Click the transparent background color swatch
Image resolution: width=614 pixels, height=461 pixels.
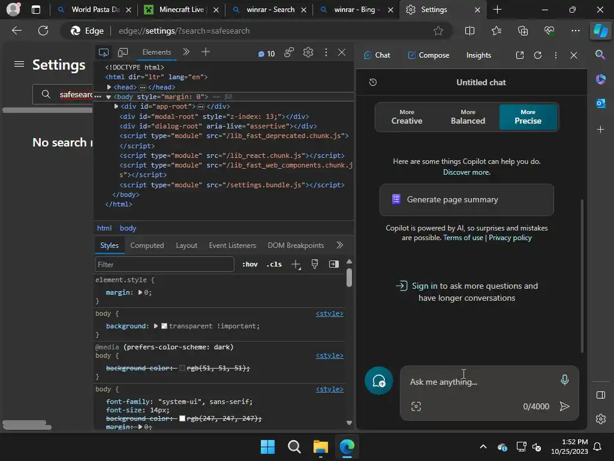164,326
